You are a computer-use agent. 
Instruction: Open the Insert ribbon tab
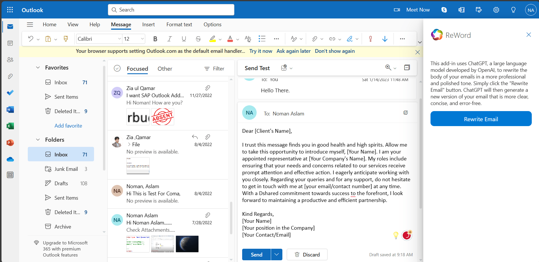(148, 25)
